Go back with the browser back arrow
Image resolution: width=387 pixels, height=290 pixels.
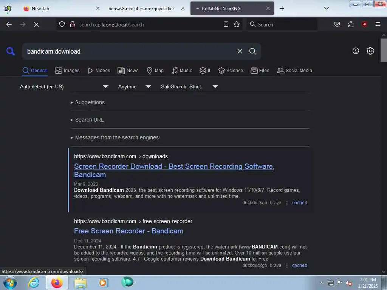pos(9,25)
